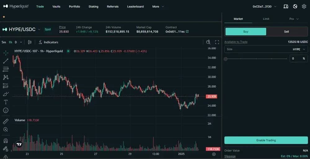Open Indicators panel
This screenshot has height=159, width=310.
[x=48, y=42]
